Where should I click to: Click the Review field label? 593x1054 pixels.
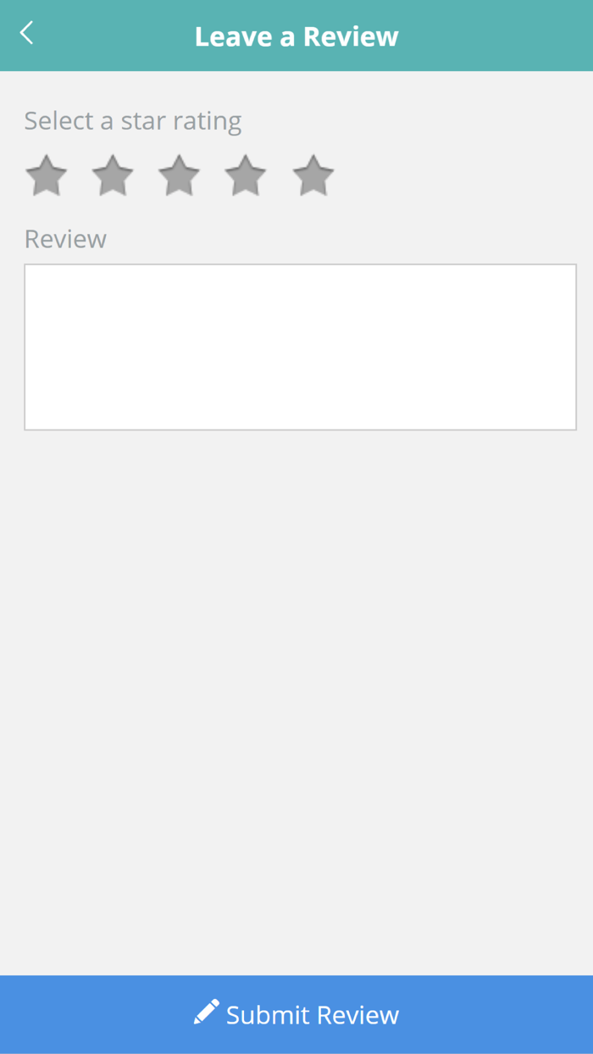65,239
